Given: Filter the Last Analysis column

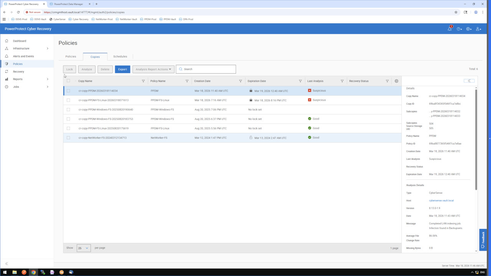Looking at the screenshot, I should point(342,81).
